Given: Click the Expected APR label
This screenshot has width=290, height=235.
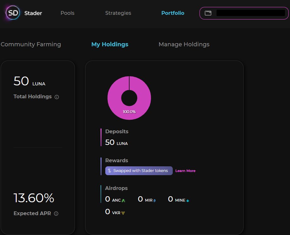Looking at the screenshot, I should coord(32,213).
